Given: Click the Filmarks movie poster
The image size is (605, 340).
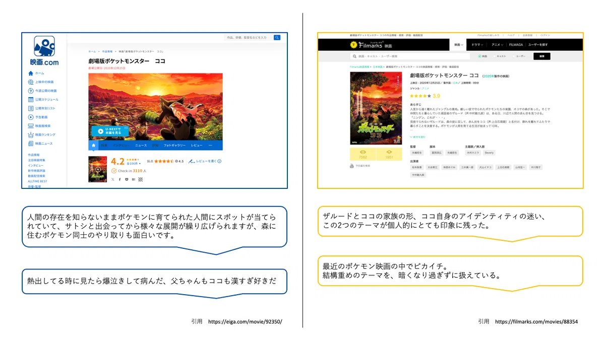Looking at the screenshot, I should (376, 108).
